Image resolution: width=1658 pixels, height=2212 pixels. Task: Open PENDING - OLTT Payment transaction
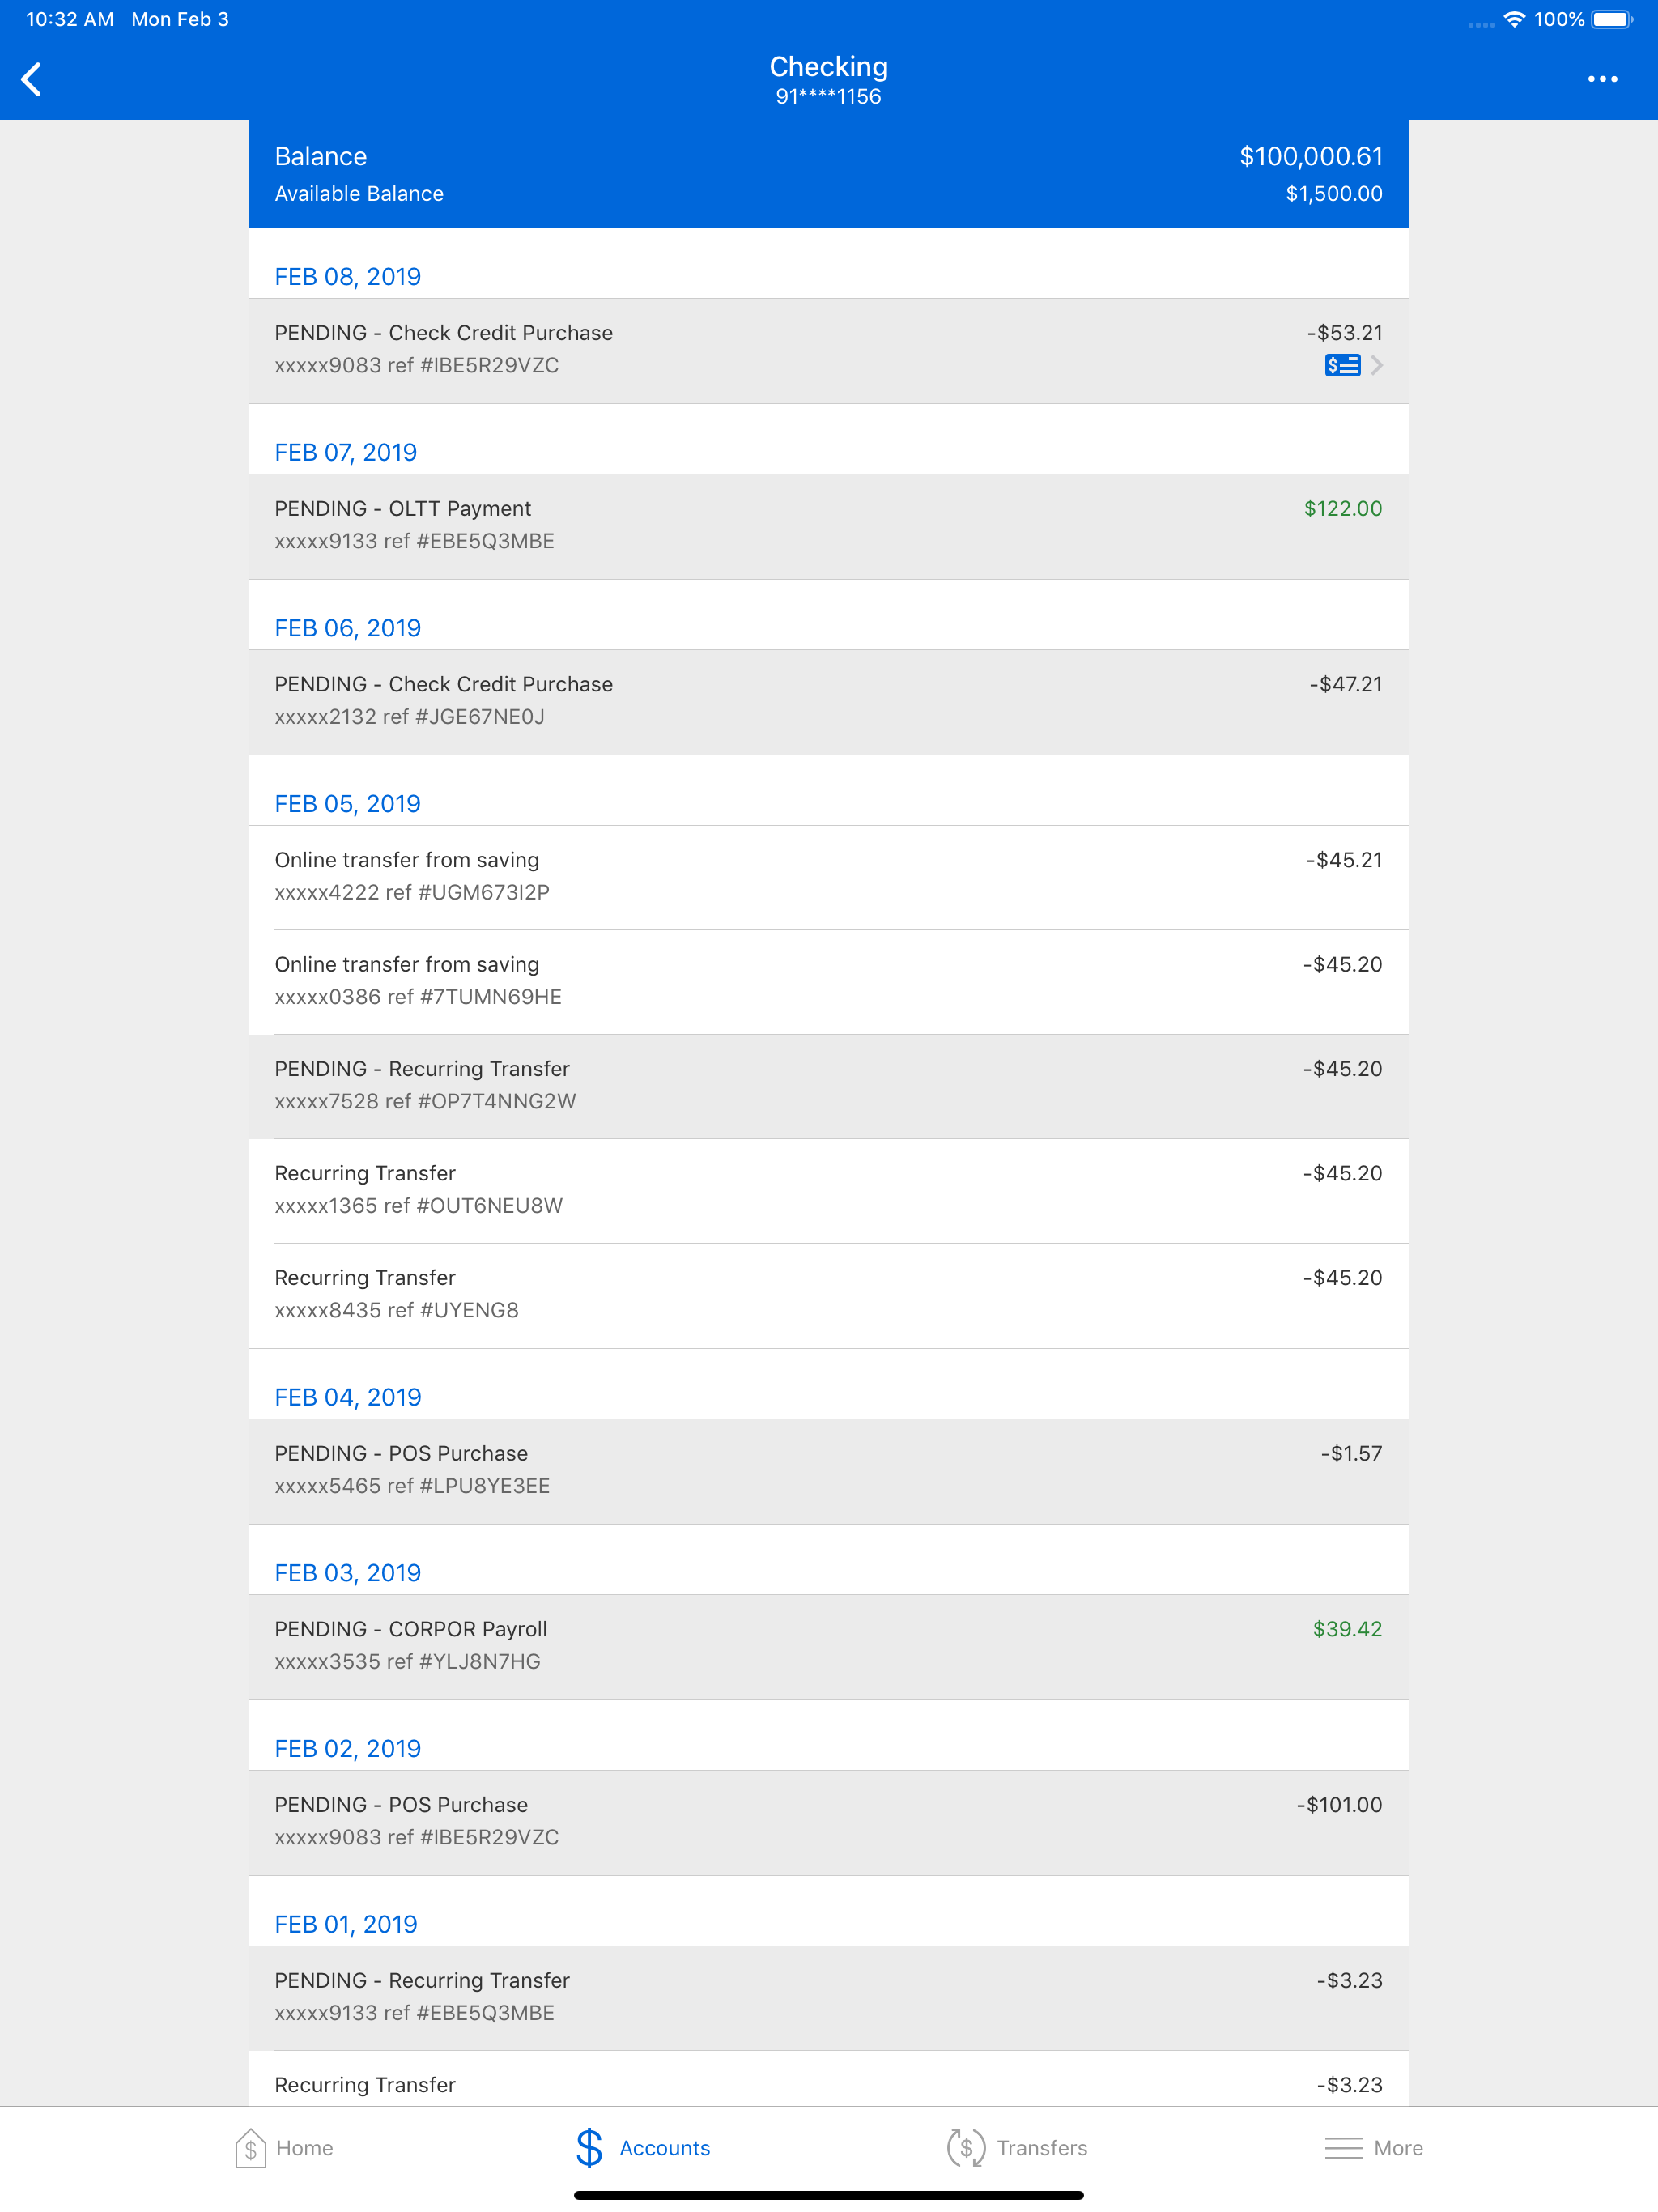(828, 527)
